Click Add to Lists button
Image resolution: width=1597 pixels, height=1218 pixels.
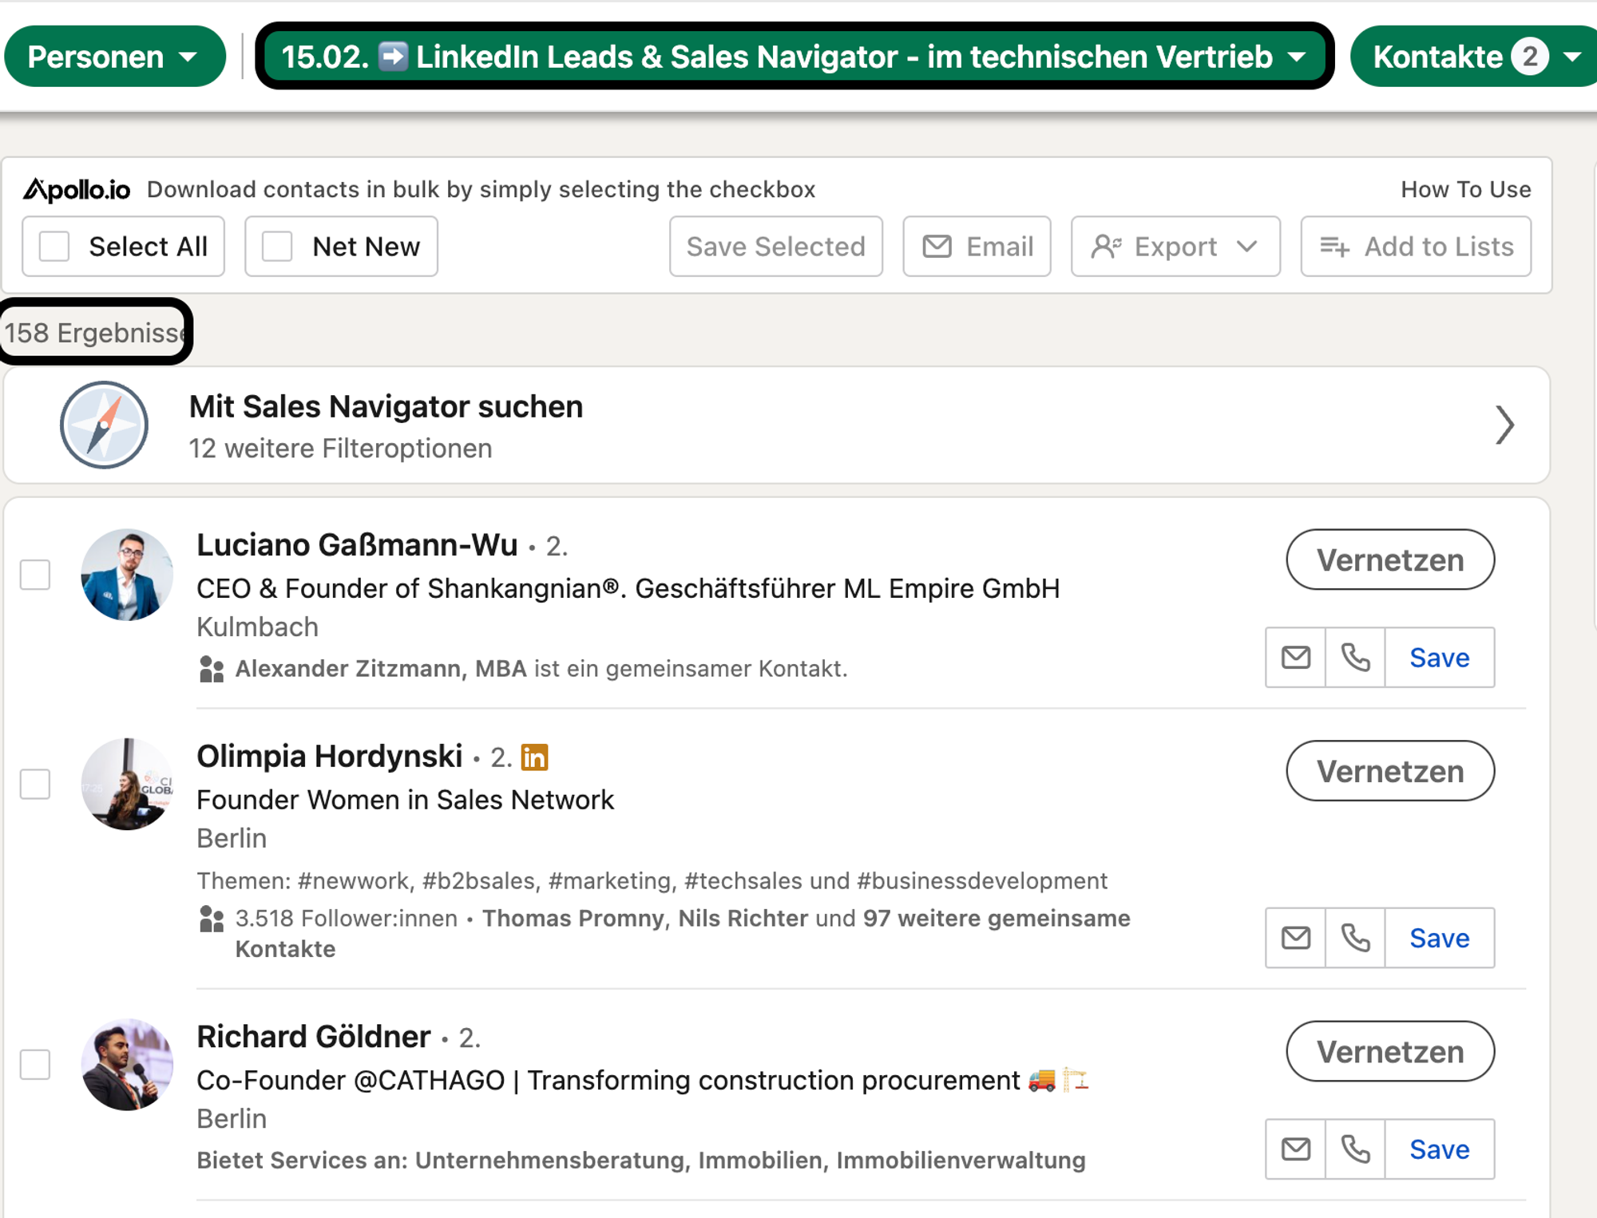point(1416,247)
